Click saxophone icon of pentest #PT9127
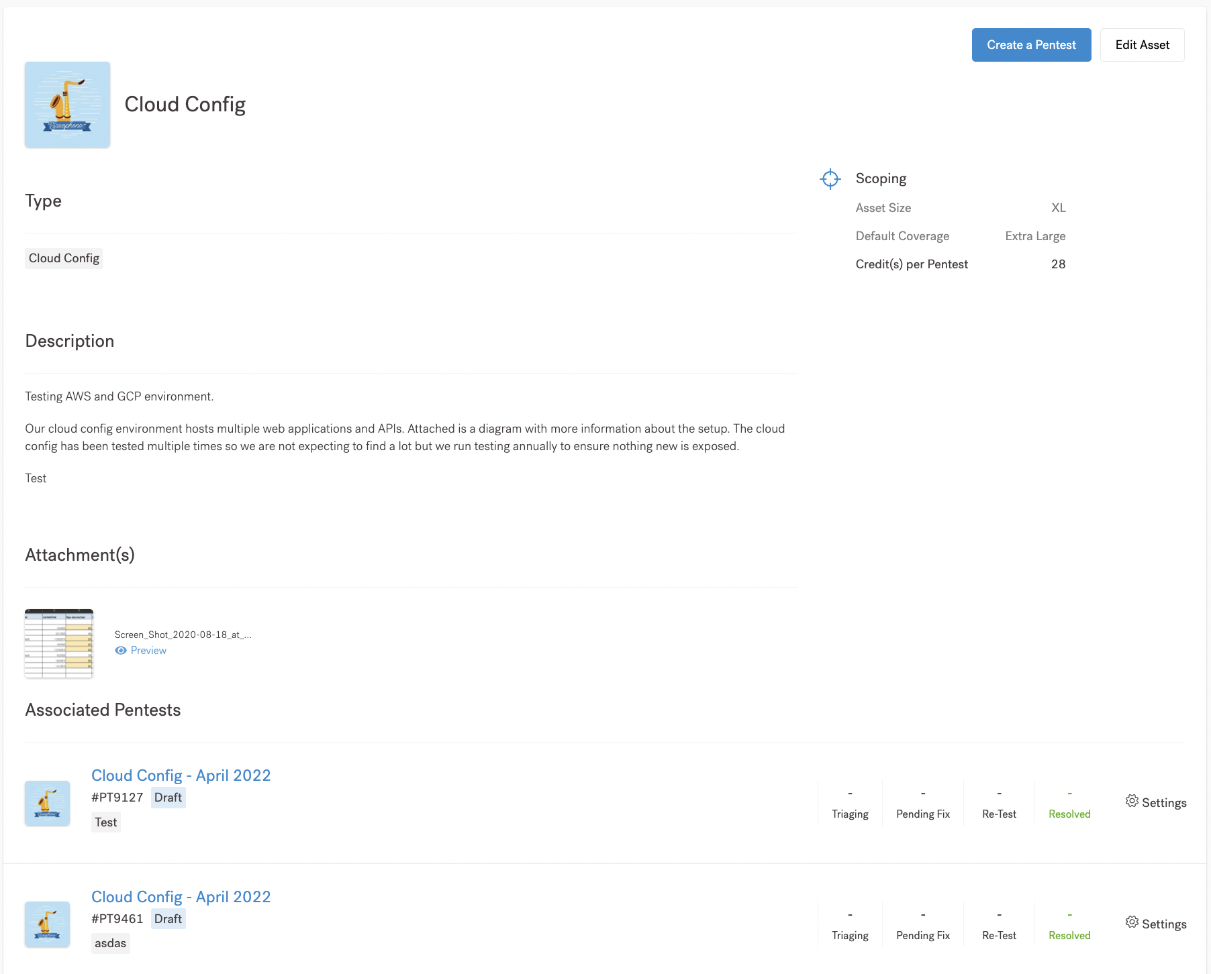This screenshot has width=1211, height=974. tap(47, 803)
